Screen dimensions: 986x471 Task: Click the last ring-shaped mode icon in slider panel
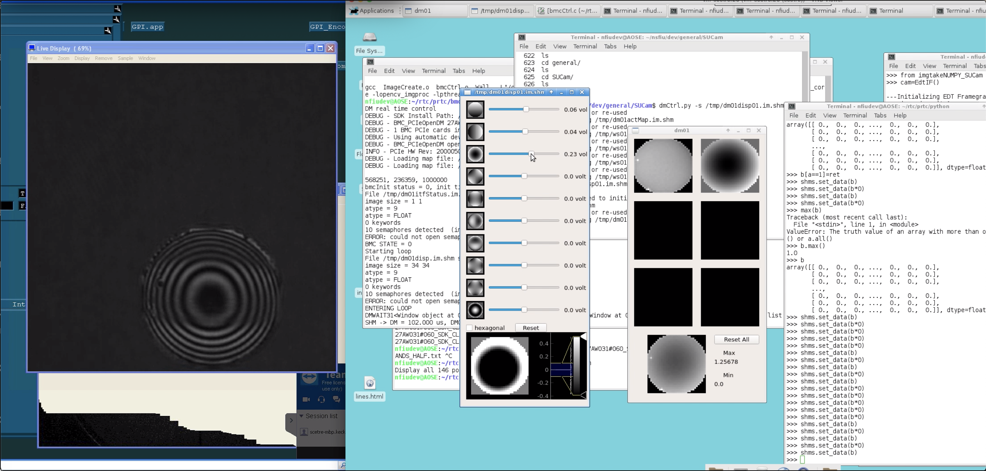[475, 310]
